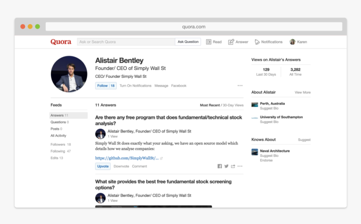This screenshot has height=224, width=361.
Task: Open first answer's more options ellipsis
Action: point(240,166)
